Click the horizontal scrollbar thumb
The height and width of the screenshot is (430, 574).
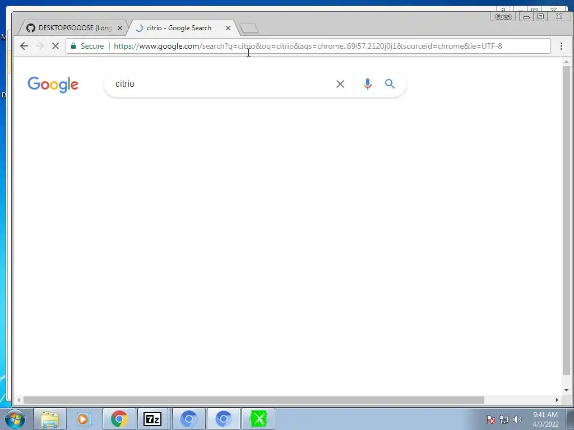pyautogui.click(x=254, y=400)
